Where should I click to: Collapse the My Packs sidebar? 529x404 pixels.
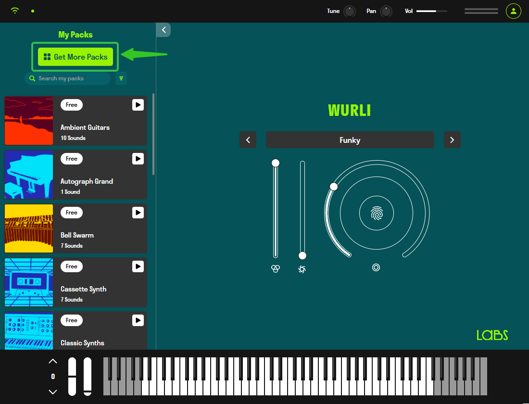pyautogui.click(x=164, y=30)
